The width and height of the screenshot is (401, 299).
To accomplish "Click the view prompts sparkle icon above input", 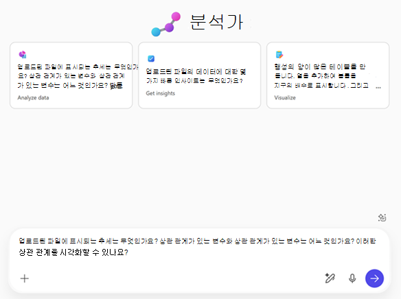I will [x=382, y=218].
